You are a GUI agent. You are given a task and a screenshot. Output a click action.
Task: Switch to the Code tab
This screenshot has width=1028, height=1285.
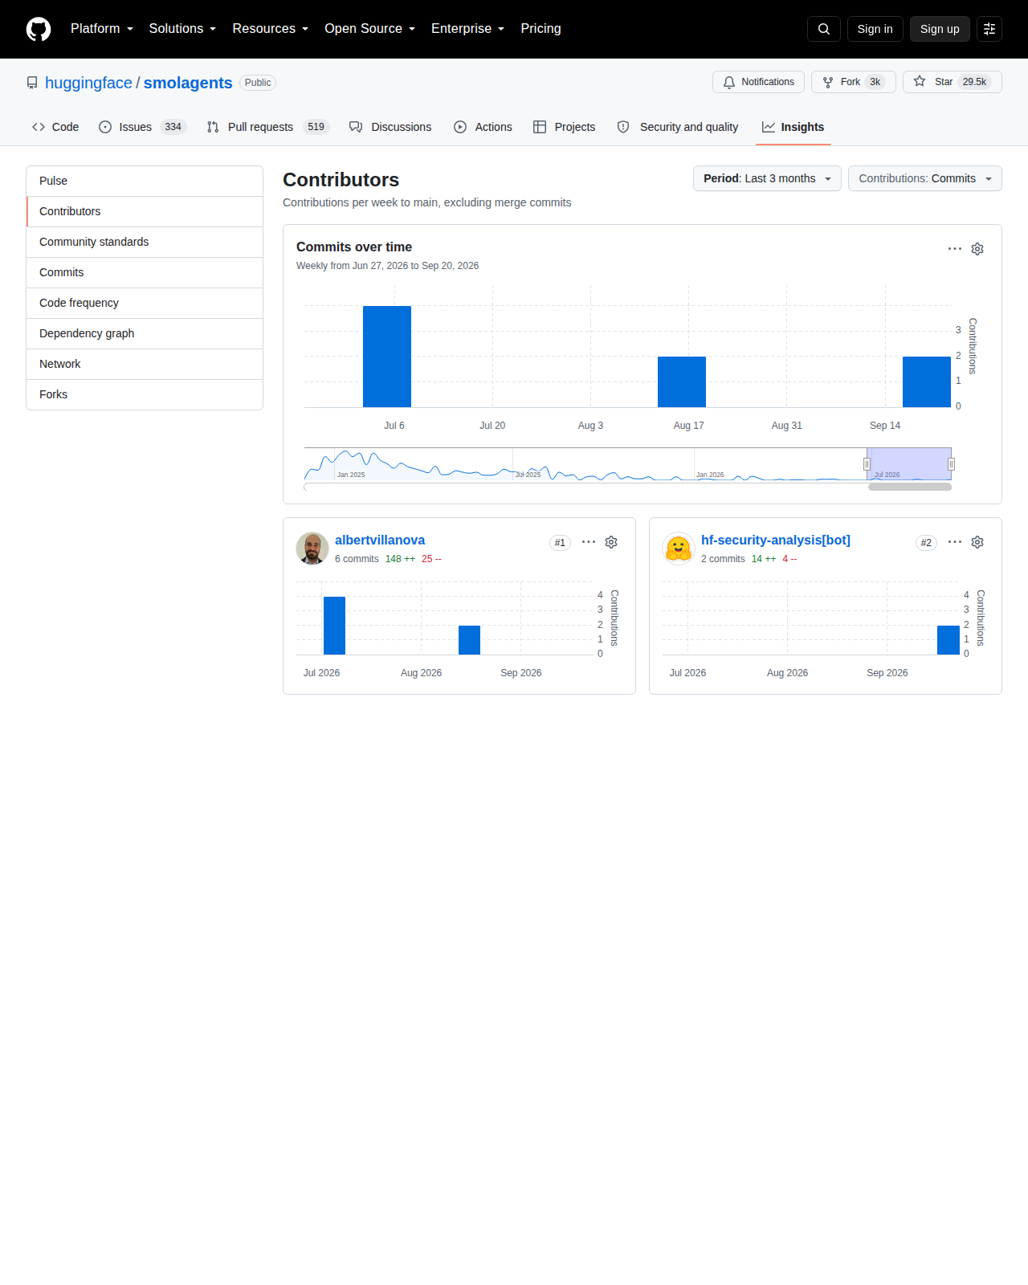click(x=55, y=127)
